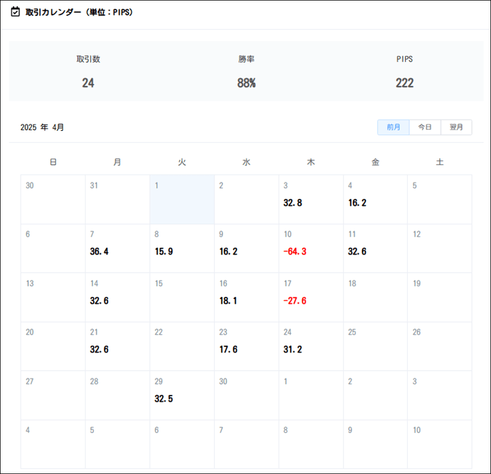Image resolution: width=491 pixels, height=474 pixels.
Task: Select the May 10 cell in last row
Action: 440,444
